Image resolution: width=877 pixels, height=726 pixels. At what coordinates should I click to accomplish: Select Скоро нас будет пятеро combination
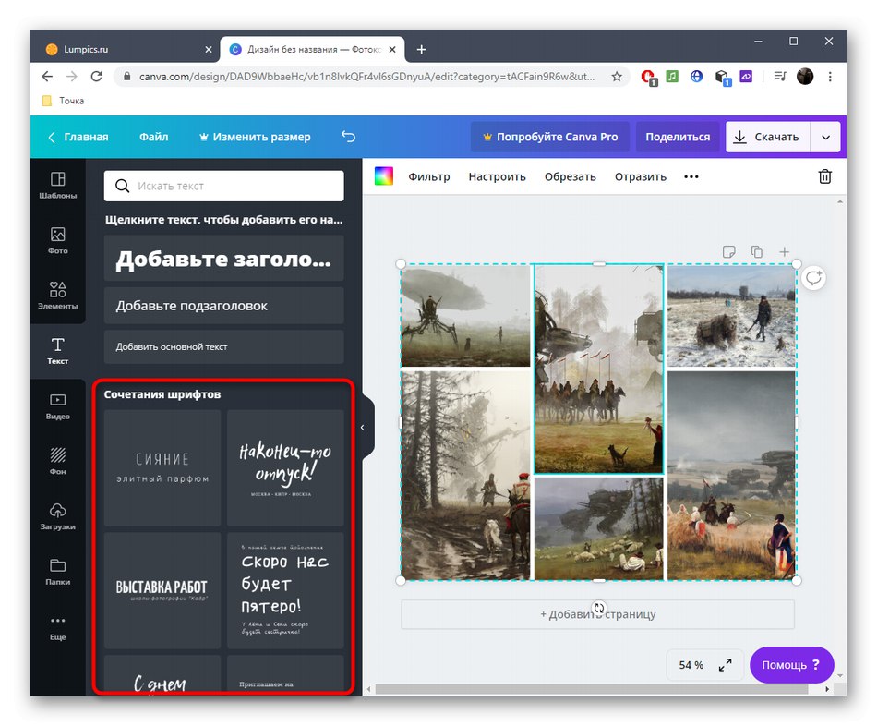(x=285, y=590)
